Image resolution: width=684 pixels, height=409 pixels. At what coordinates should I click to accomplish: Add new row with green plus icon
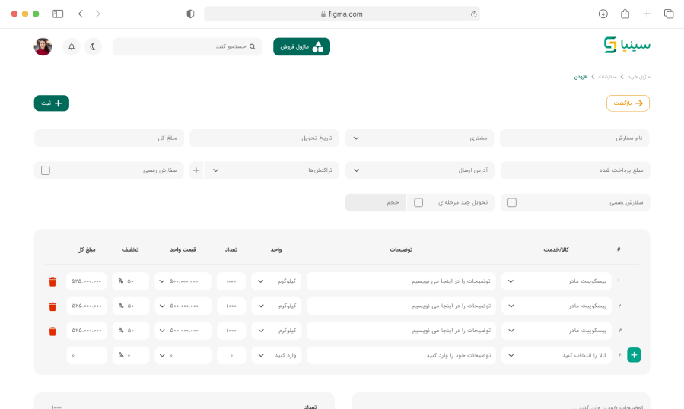click(634, 355)
